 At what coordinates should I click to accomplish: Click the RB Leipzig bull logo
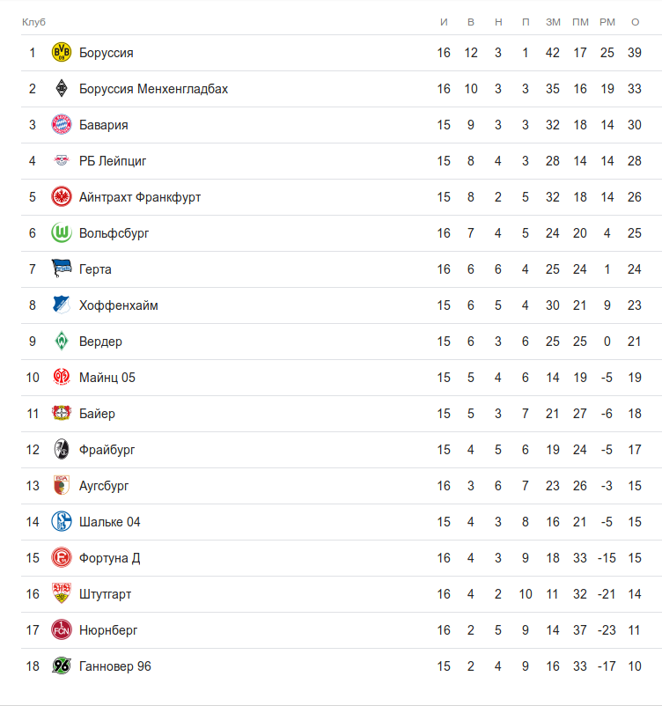62,161
